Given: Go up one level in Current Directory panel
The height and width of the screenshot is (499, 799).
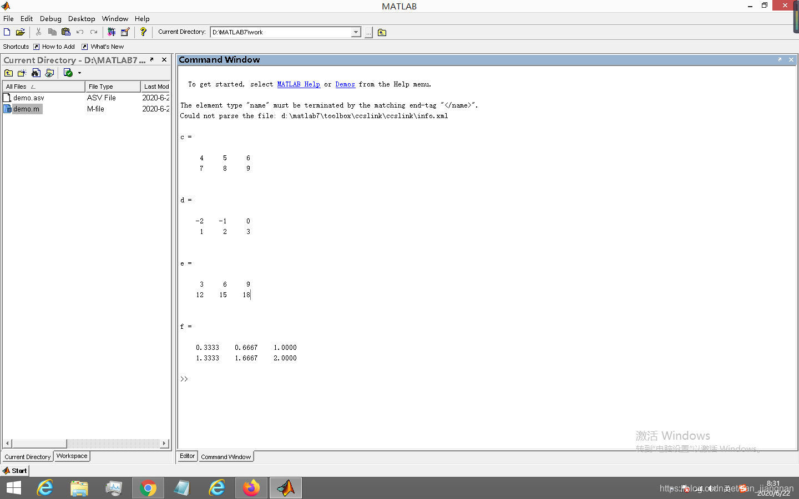Looking at the screenshot, I should click(8, 73).
